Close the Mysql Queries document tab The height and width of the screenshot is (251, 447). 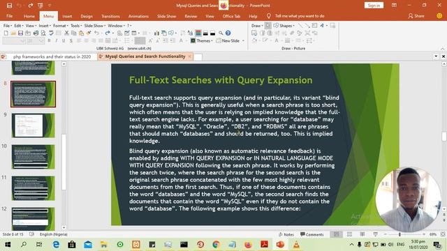click(189, 56)
